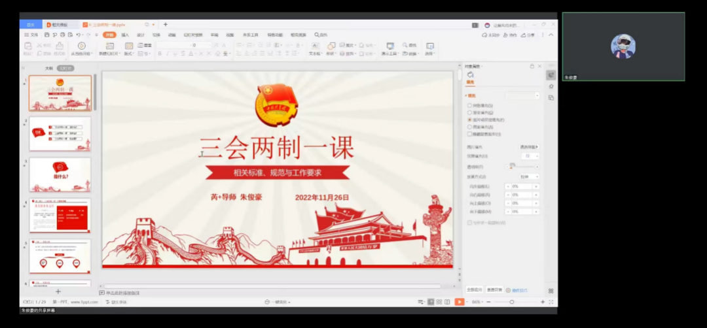Select the 纯色填充 solid fill radio button
Image resolution: width=707 pixels, height=328 pixels.
(x=469, y=105)
